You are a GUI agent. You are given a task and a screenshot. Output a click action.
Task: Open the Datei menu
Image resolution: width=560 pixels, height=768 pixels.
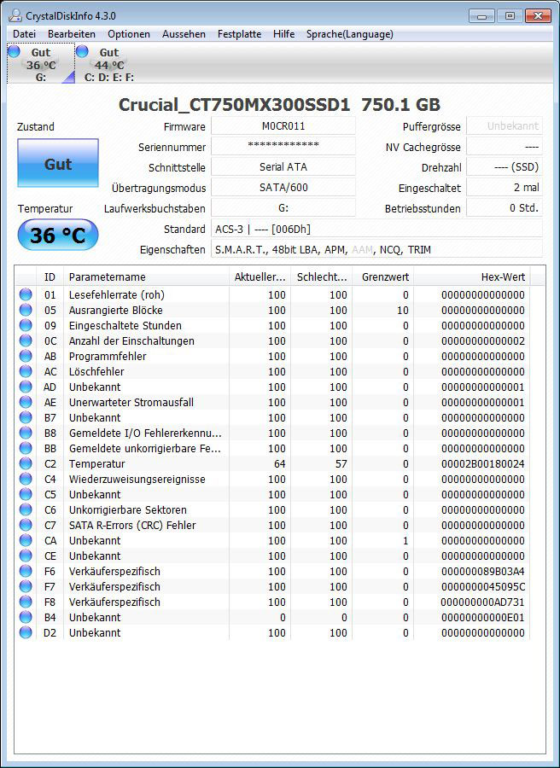[25, 34]
